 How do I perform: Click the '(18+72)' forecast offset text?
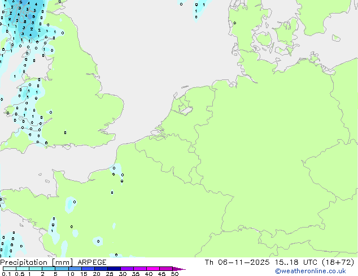coord(338,262)
